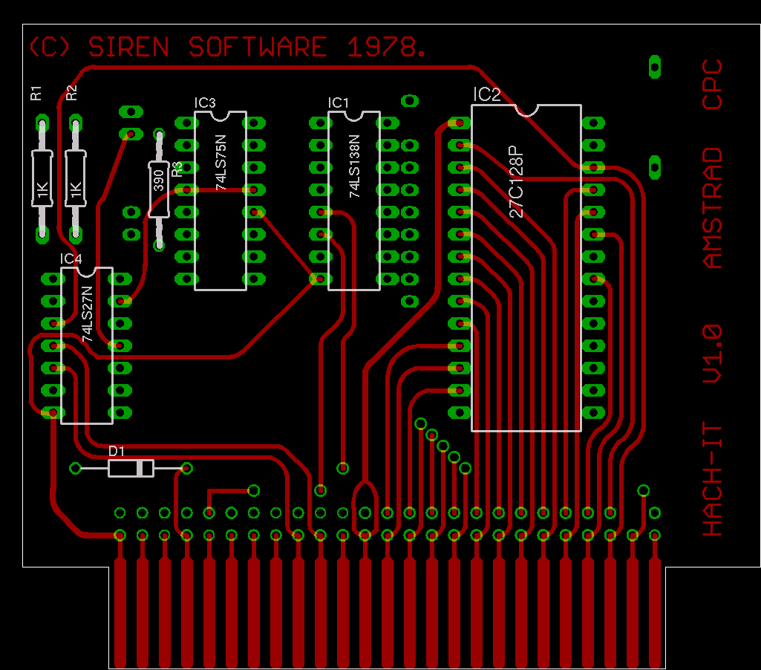761x670 pixels.
Task: Select the R2 1K resistor body
Action: coord(75,178)
